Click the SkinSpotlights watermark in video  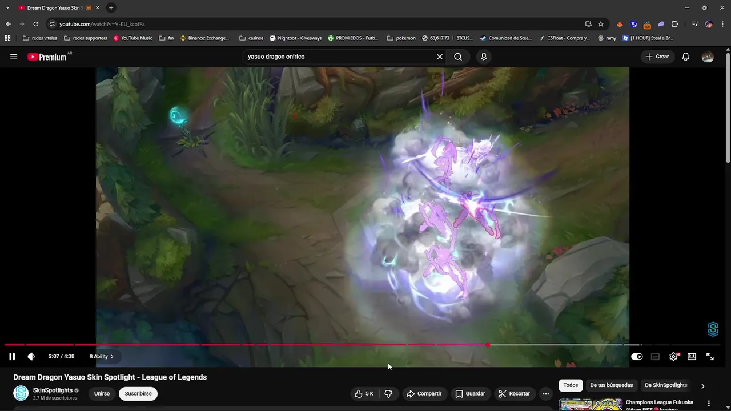click(x=713, y=329)
